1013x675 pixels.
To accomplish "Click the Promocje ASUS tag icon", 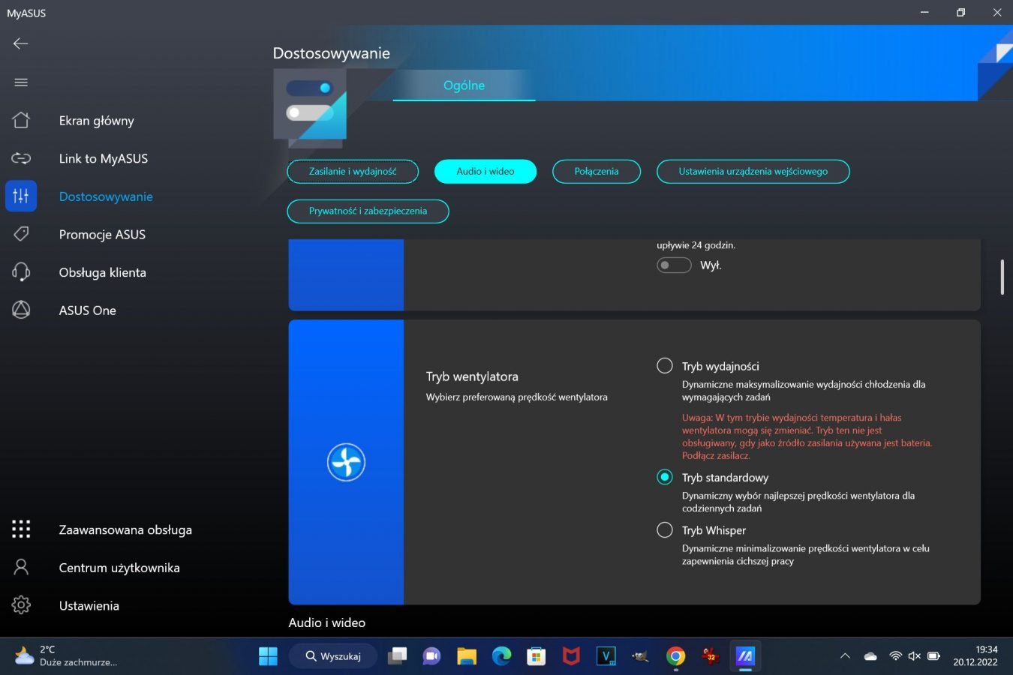I will click(21, 234).
